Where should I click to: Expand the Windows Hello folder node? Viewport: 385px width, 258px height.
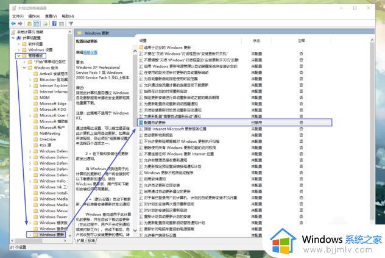pos(30,181)
